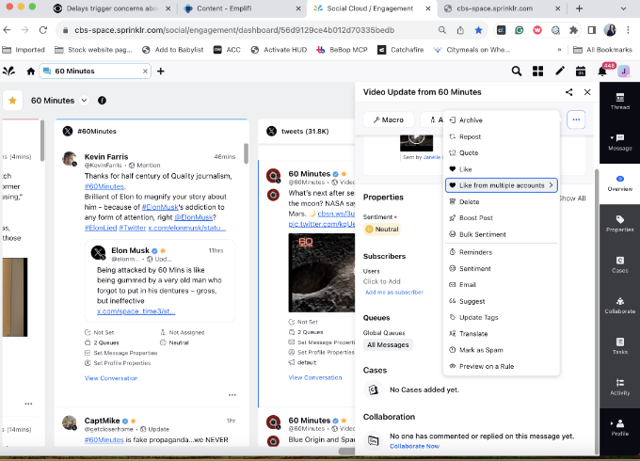Choose Like from the menu
Screen dimensions: 640x461
pos(502,169)
